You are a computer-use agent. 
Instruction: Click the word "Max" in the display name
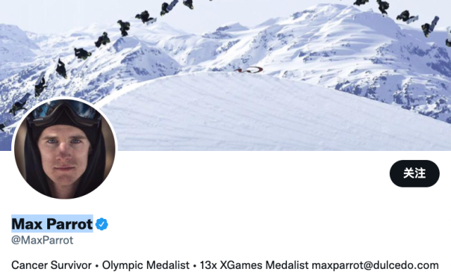point(27,224)
